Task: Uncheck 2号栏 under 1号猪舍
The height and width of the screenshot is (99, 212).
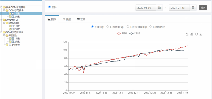Action: [12, 42]
